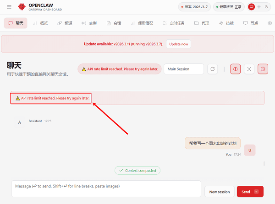
Task: Click the version 2026.3.7 badge
Action: (194, 7)
